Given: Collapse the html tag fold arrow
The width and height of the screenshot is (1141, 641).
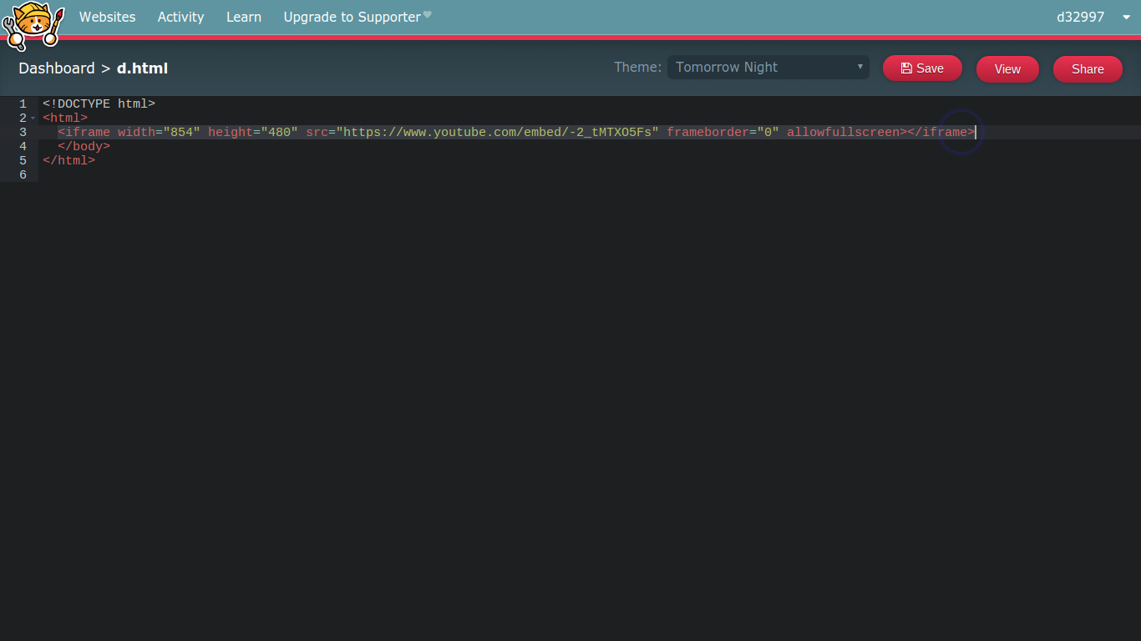Looking at the screenshot, I should 33,119.
